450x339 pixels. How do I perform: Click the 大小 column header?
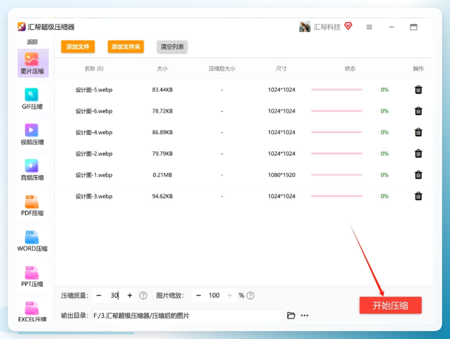click(x=162, y=69)
